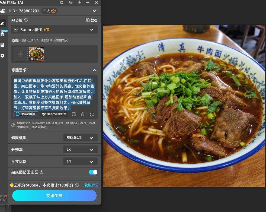266x212 pixels.
Task: Click the prompt history icon
Action: (x=74, y=114)
